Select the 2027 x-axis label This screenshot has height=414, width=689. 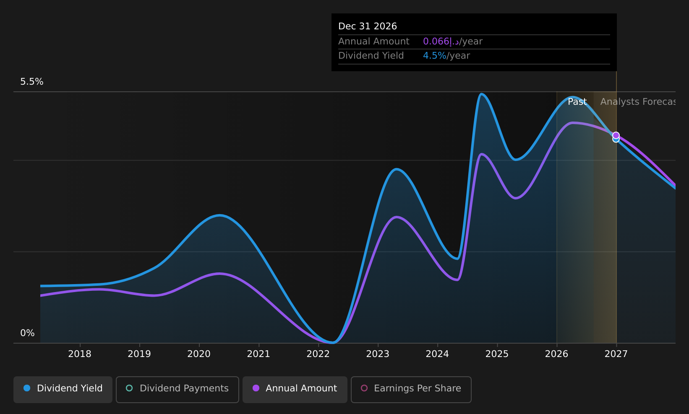coord(616,354)
